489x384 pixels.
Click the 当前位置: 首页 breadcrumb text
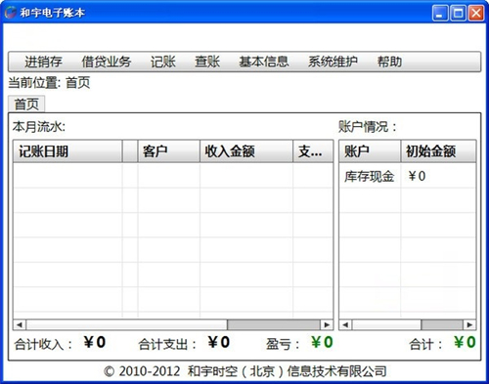click(x=49, y=83)
